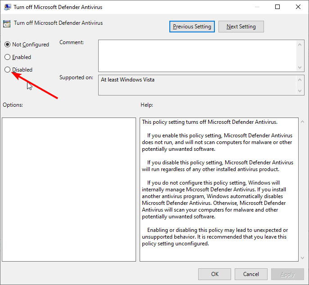Viewport: 309px width, 285px height.
Task: Click the Apply button
Action: tap(287, 274)
